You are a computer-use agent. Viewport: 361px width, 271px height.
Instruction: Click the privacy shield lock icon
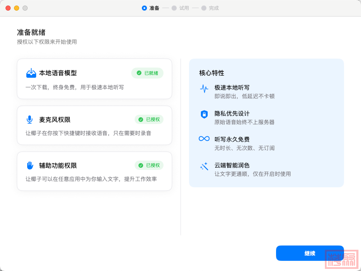pos(204,114)
